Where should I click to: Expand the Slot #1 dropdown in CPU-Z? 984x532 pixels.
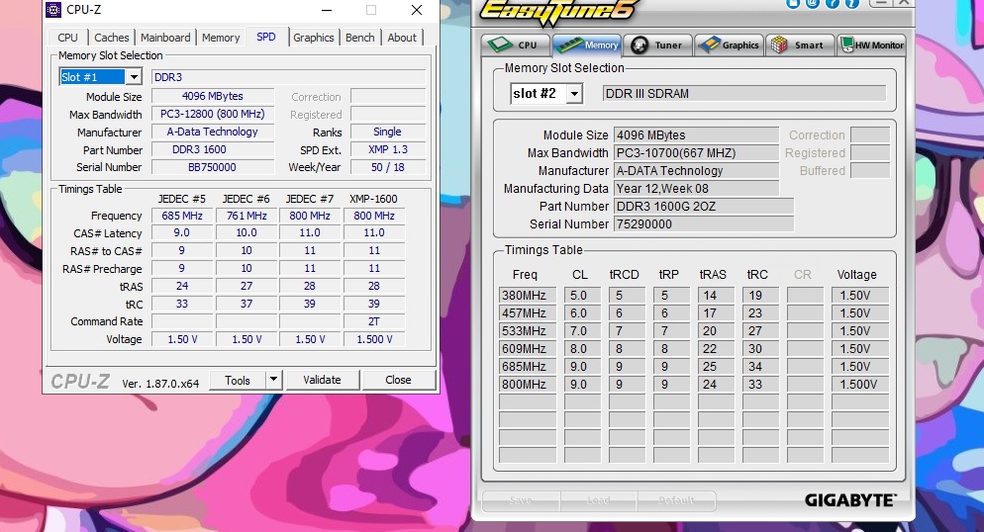tap(133, 77)
